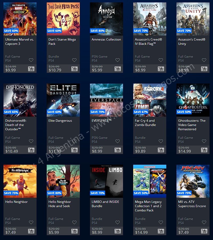Open the Don't Starve Mega Pack cover thumbnail
The width and height of the screenshot is (213, 240).
coord(63,19)
